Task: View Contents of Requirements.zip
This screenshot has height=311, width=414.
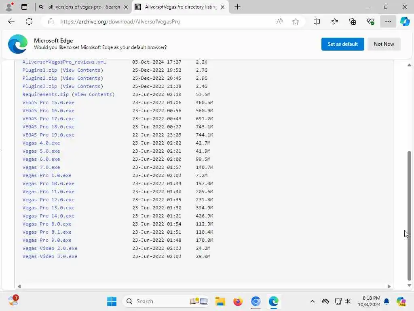Action: click(93, 94)
